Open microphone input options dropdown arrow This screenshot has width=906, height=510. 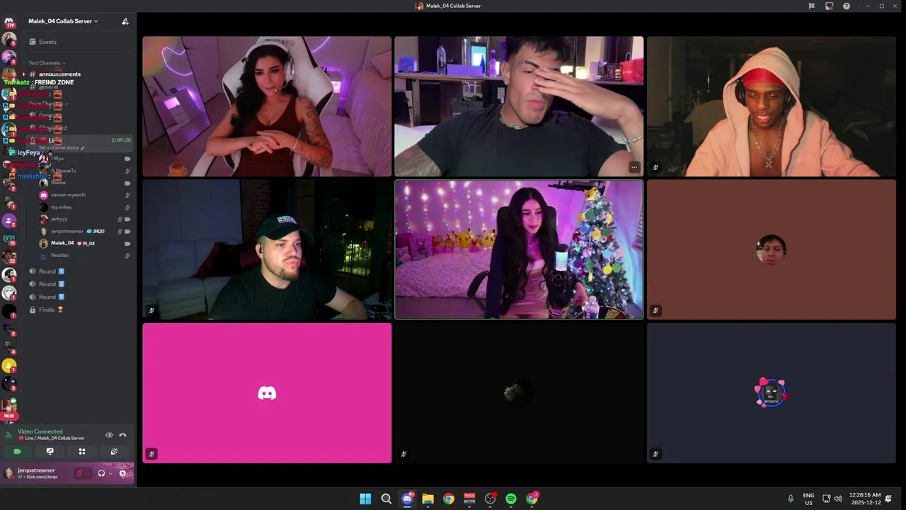[x=88, y=473]
